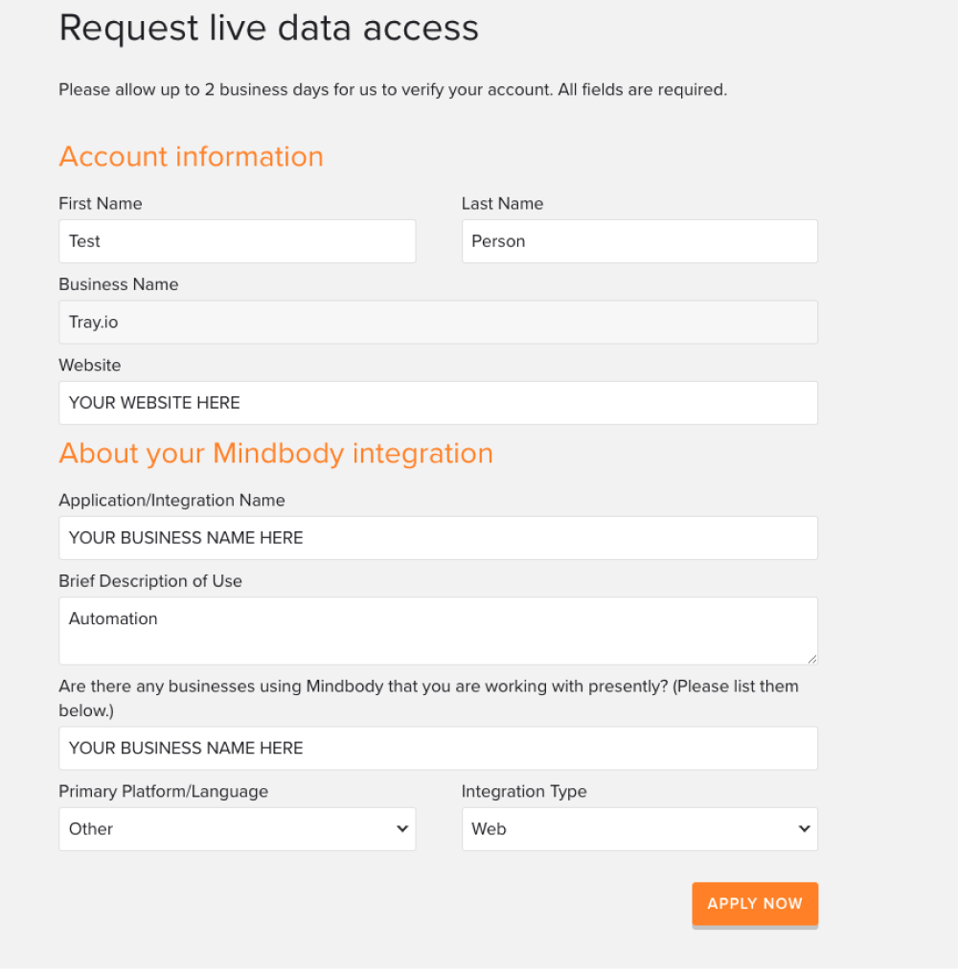This screenshot has height=969, width=958.
Task: Click the 'Automation' text in the description box
Action: 112,619
